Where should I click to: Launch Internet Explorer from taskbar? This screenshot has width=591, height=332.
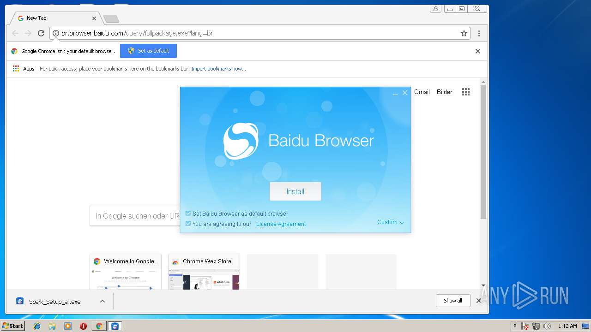(x=37, y=326)
